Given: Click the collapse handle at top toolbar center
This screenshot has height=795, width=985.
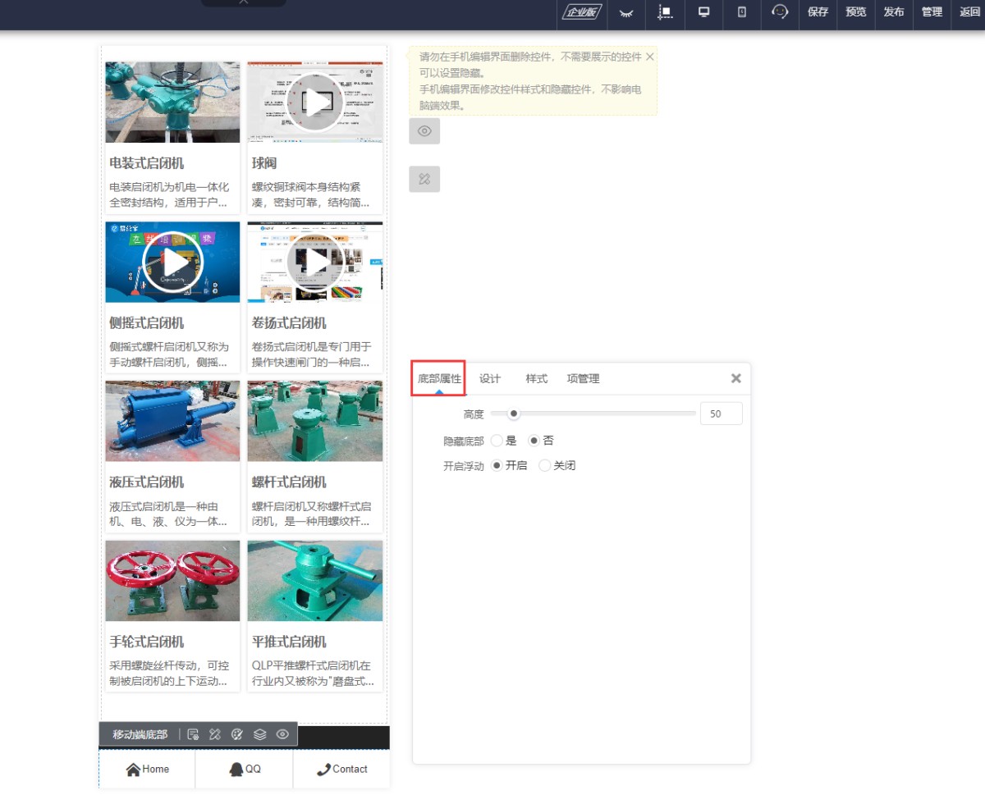Looking at the screenshot, I should 244,2.
